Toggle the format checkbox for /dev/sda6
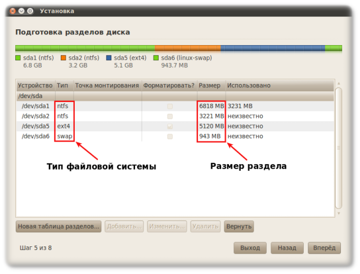 pos(169,136)
